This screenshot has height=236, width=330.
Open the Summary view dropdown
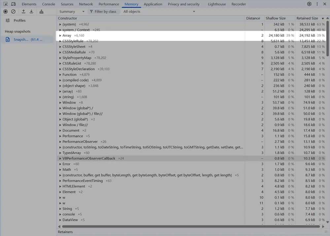(72, 12)
